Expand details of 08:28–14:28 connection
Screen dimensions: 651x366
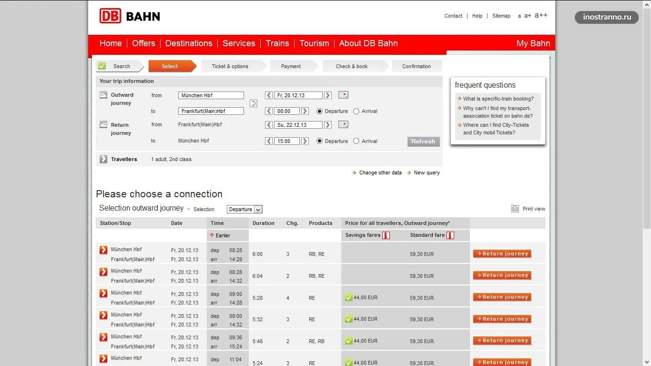point(103,250)
